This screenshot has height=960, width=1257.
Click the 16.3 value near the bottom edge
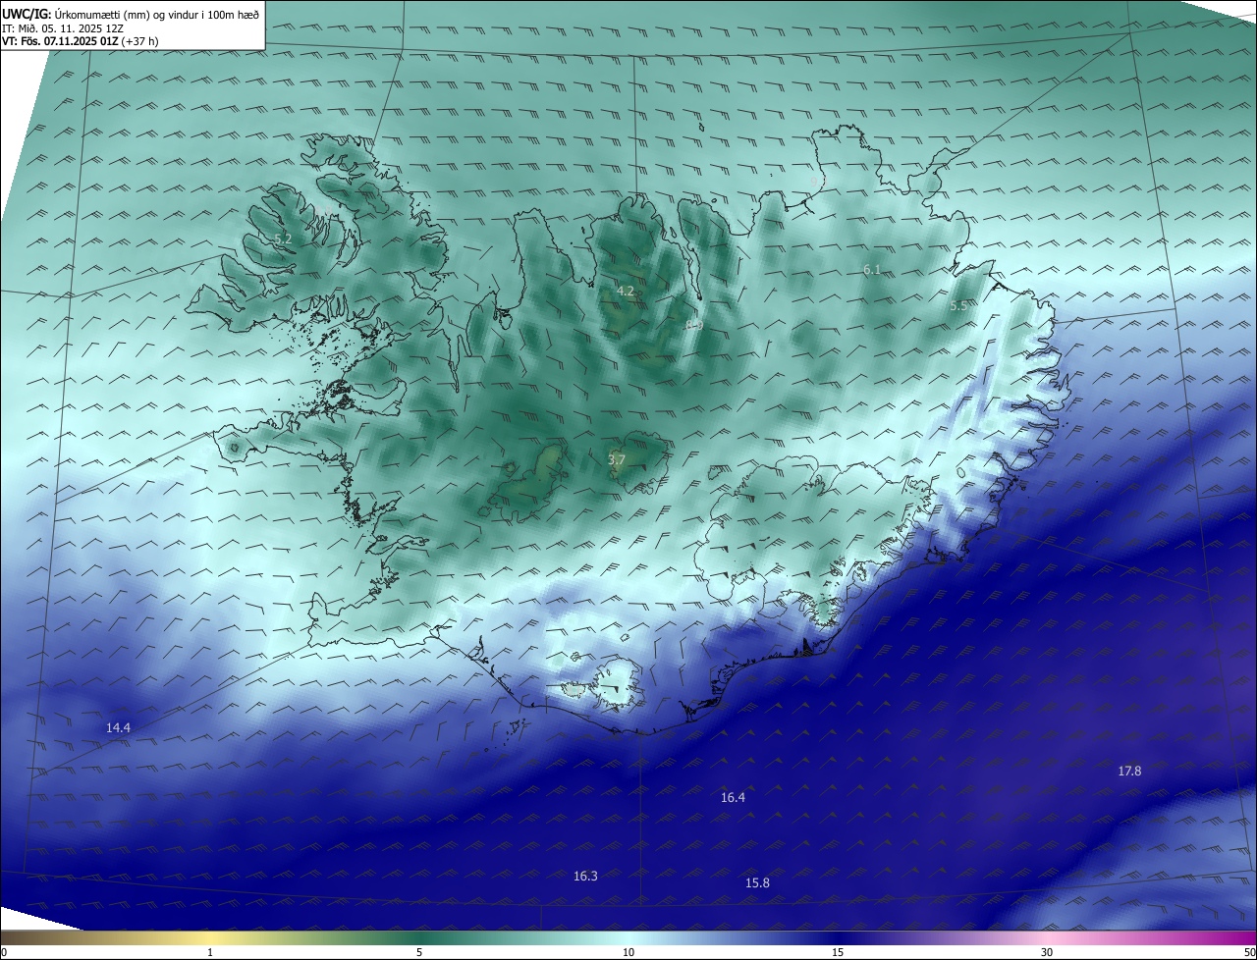pyautogui.click(x=585, y=876)
